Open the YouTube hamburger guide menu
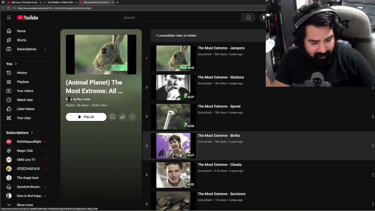The image size is (375, 211). point(9,18)
